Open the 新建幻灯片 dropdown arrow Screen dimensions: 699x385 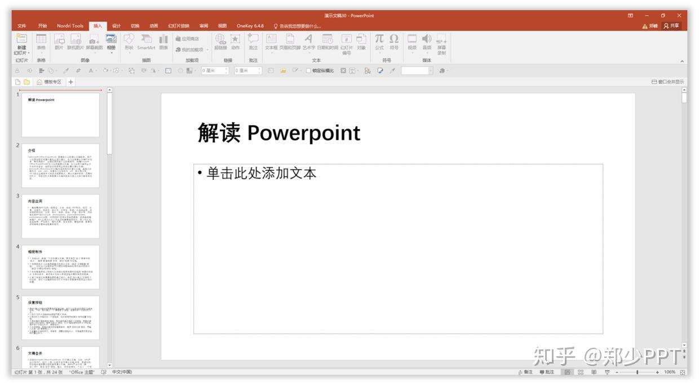pyautogui.click(x=28, y=54)
